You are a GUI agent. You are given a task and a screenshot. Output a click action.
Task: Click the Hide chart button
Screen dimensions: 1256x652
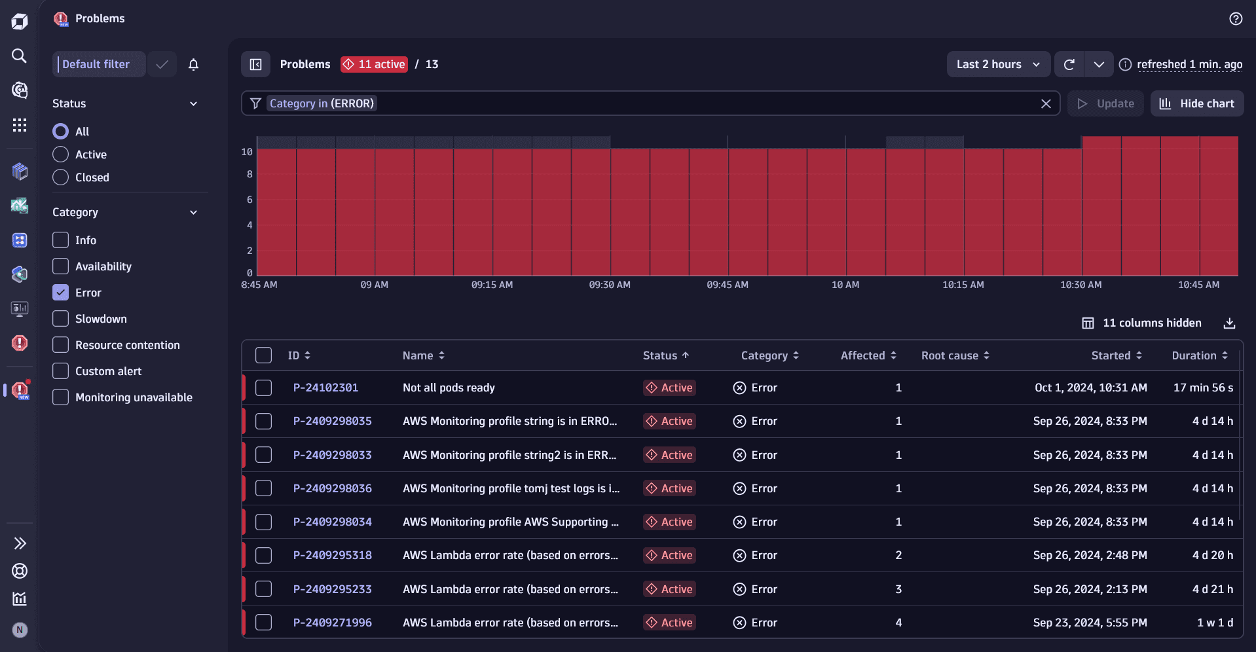[x=1196, y=103]
